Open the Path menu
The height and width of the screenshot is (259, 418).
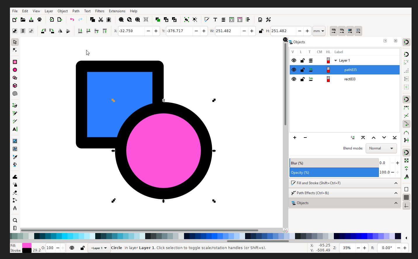click(76, 11)
